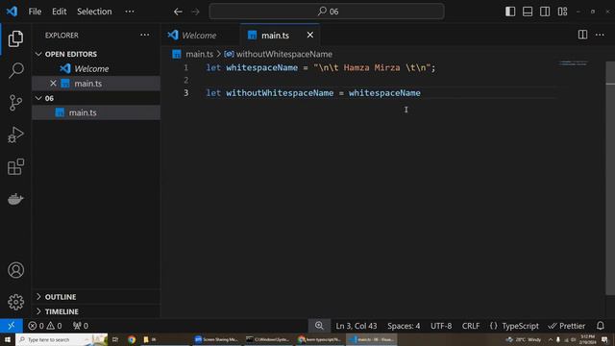Open the File menu
Image resolution: width=615 pixels, height=346 pixels.
pyautogui.click(x=35, y=12)
